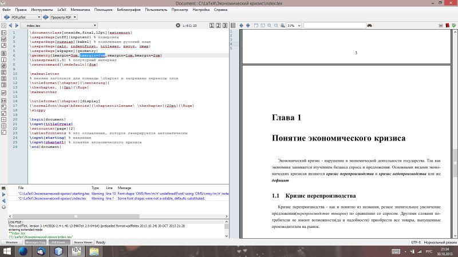
Task: Insert new line with return-arrow icon
Action: click(3, 93)
